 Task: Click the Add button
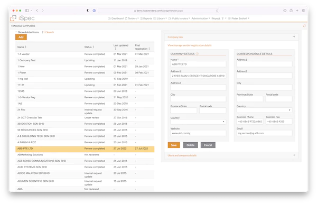21,37
